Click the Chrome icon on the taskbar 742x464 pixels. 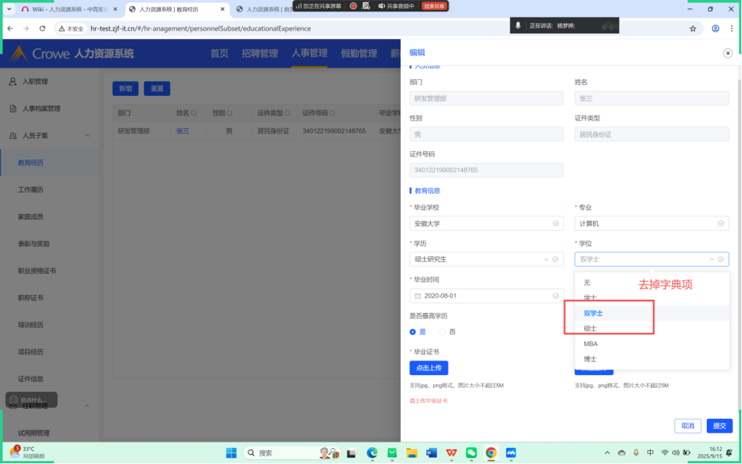(x=491, y=452)
